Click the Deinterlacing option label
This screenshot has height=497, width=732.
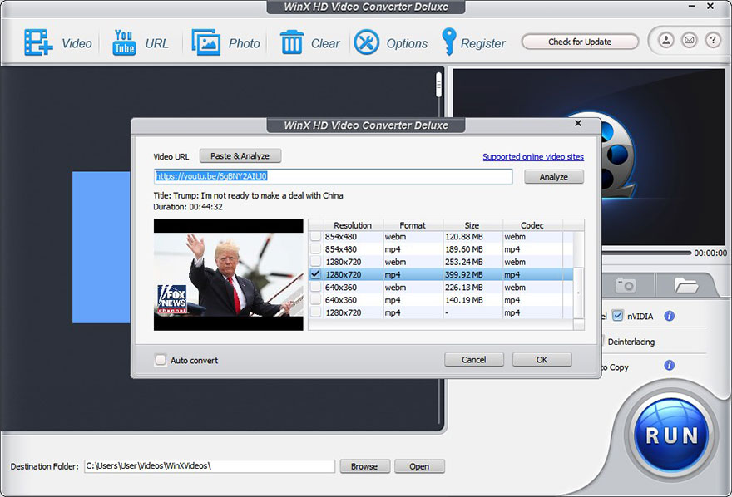(x=631, y=342)
